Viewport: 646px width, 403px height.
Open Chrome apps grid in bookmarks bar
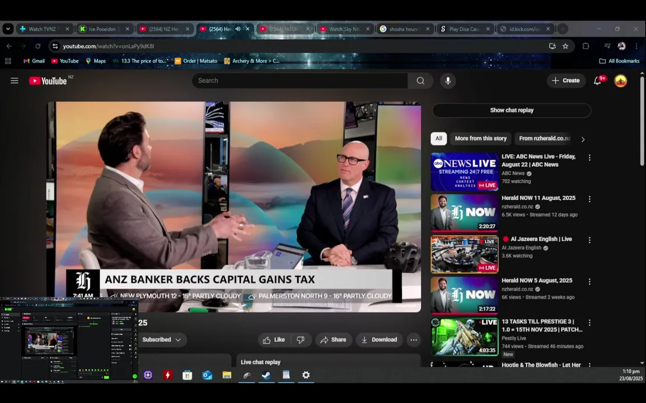8,61
